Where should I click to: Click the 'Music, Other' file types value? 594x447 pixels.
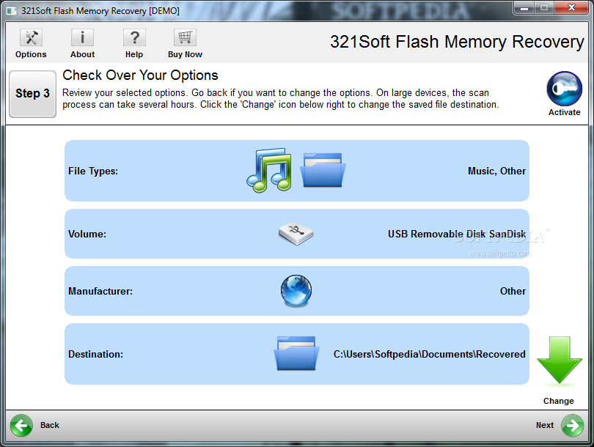point(496,171)
